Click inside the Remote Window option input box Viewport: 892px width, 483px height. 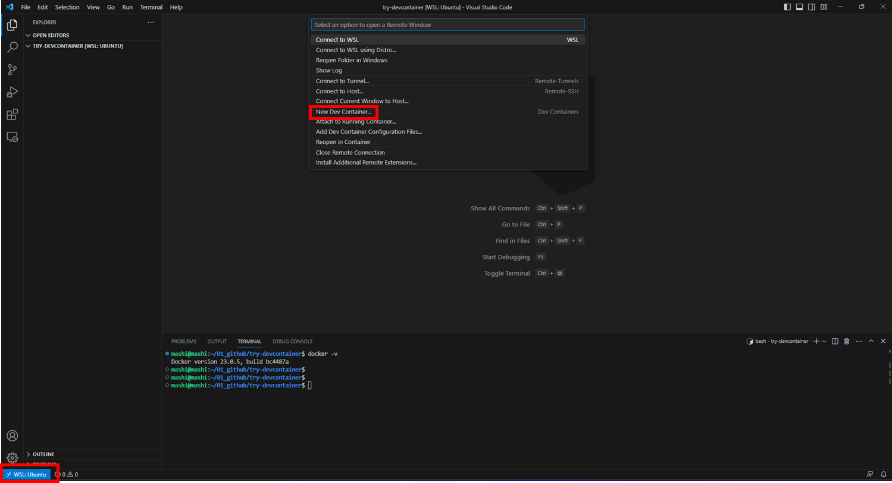447,24
